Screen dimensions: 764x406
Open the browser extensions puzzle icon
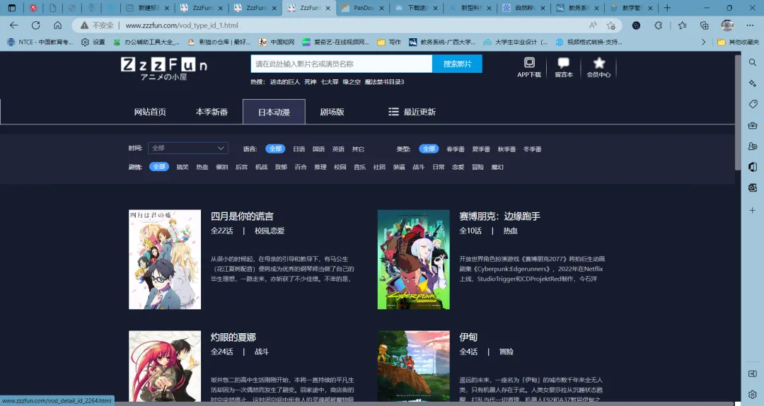[659, 25]
